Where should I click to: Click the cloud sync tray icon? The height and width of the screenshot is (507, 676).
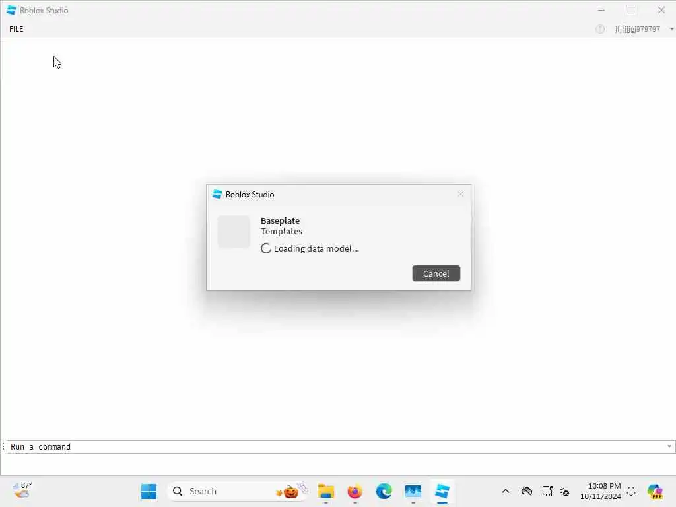tap(526, 491)
